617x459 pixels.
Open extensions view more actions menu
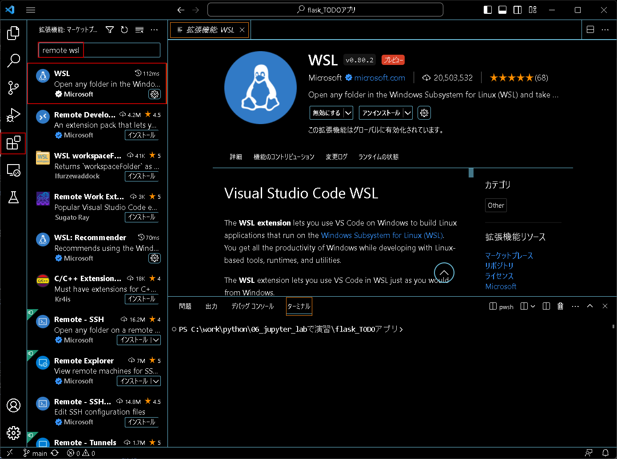tap(154, 30)
